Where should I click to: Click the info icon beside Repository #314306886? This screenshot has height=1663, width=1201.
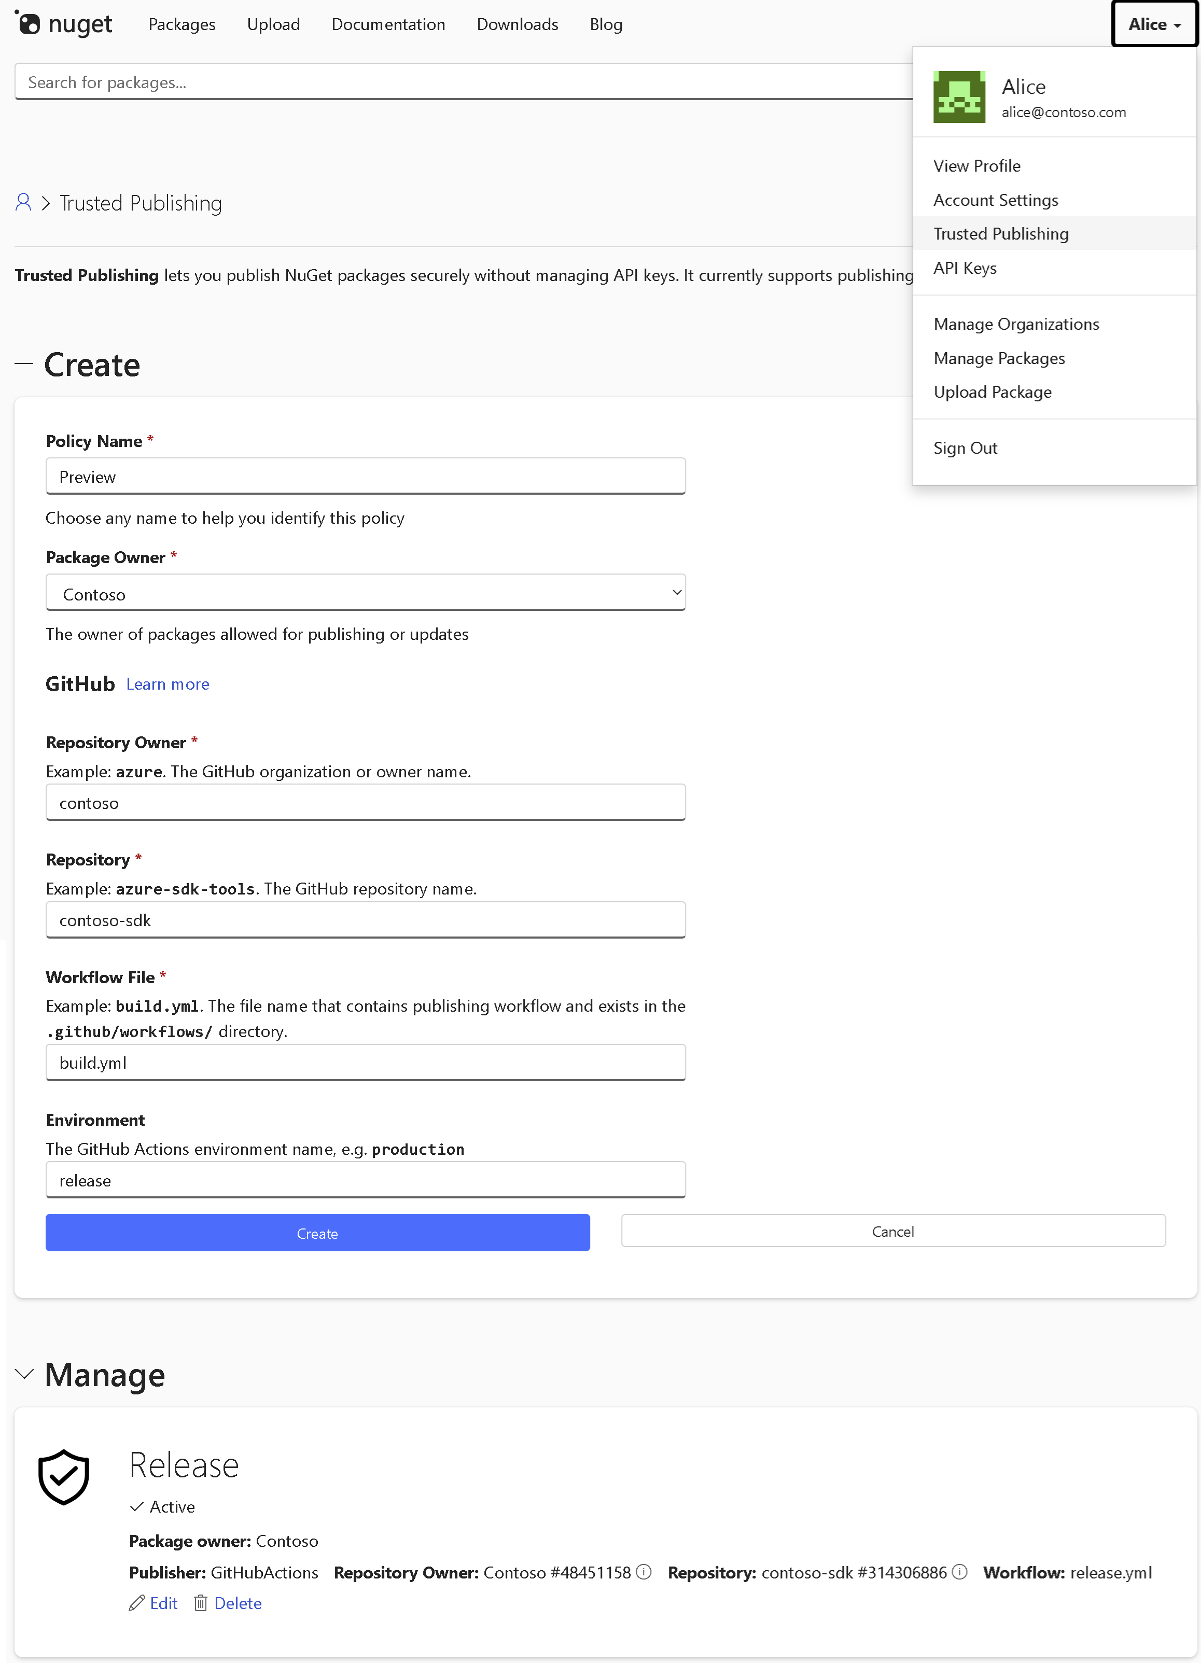pos(959,1572)
